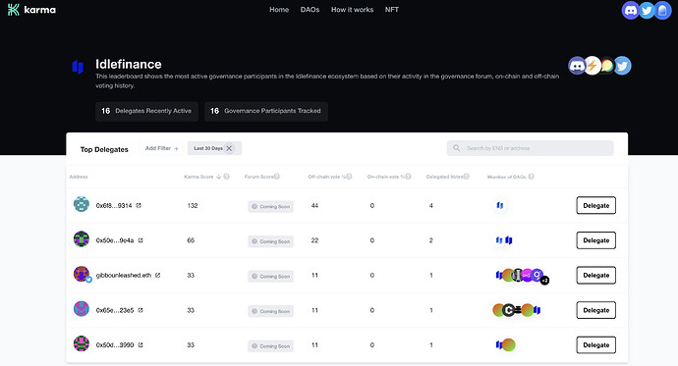The image size is (678, 366).
Task: Click the avatar of 0x65e...23e5
Action: click(x=82, y=308)
